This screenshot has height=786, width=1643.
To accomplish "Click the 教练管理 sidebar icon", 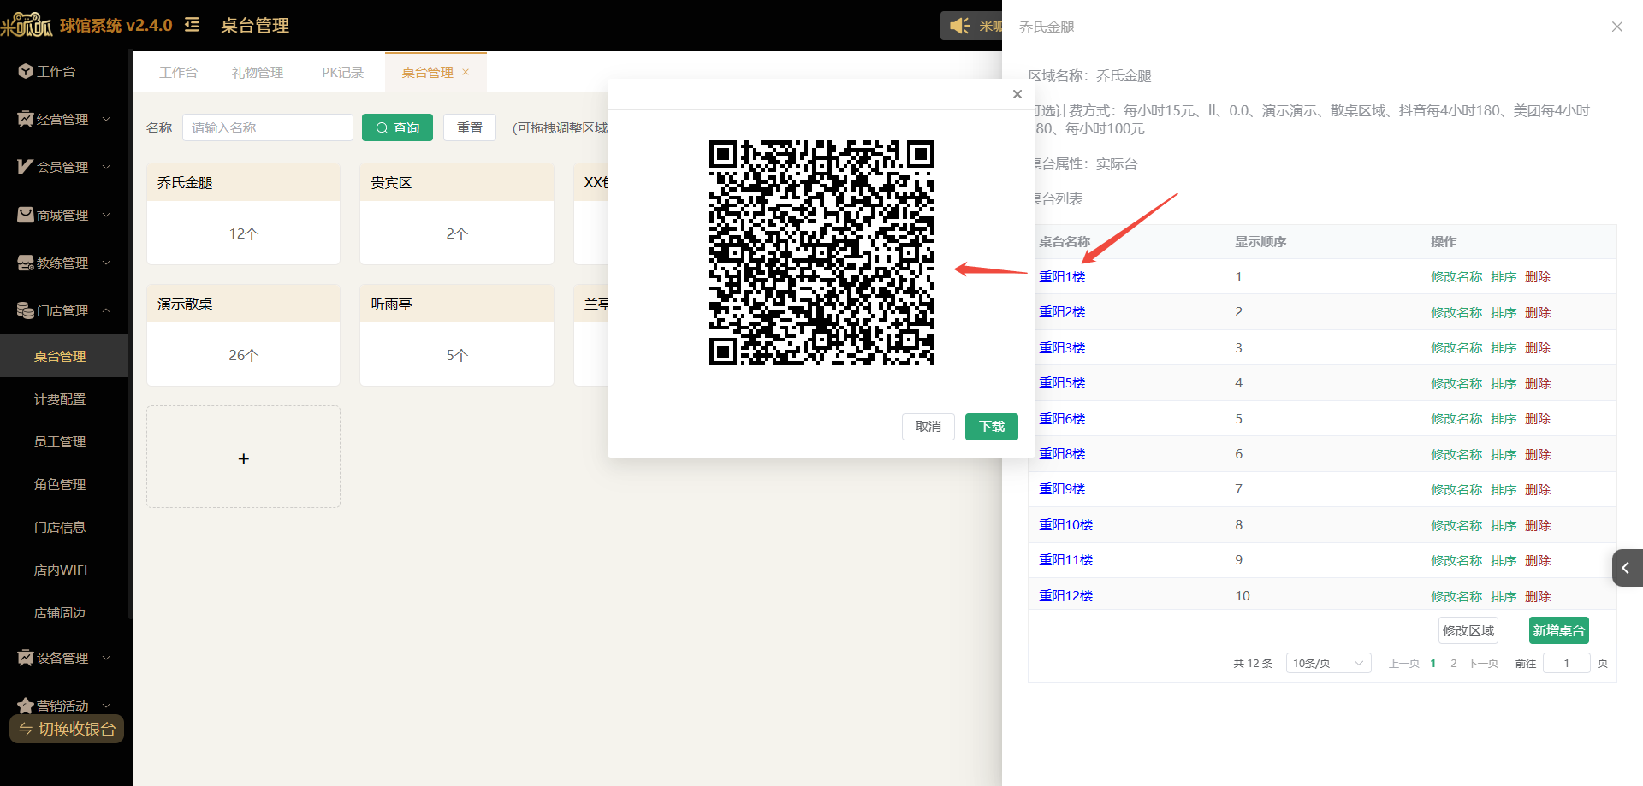I will coord(26,263).
